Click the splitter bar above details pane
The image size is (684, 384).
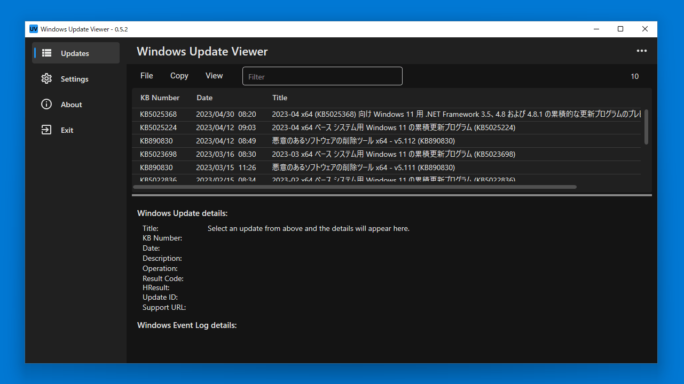point(392,195)
